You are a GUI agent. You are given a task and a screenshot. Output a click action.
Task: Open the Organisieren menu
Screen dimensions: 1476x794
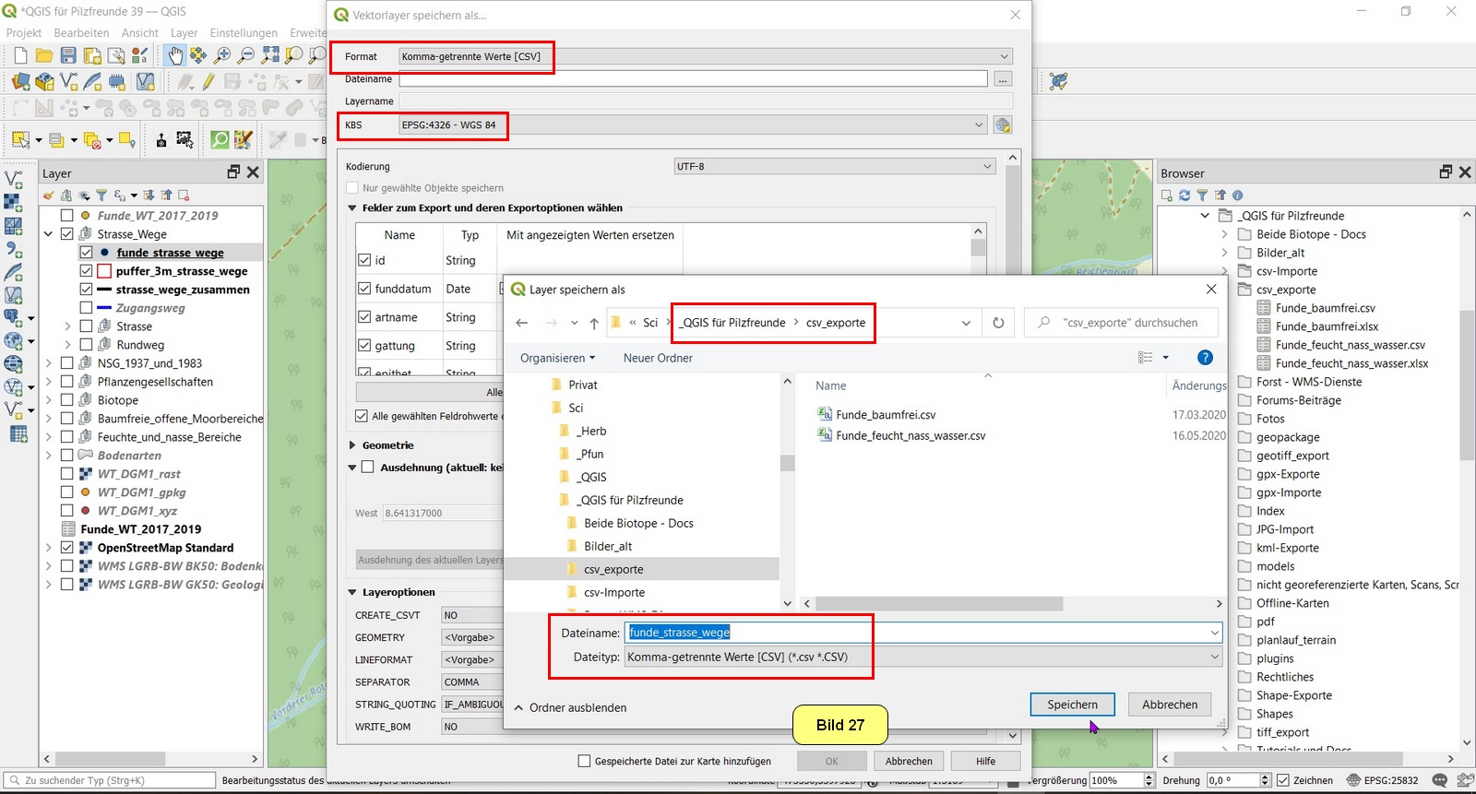point(557,358)
